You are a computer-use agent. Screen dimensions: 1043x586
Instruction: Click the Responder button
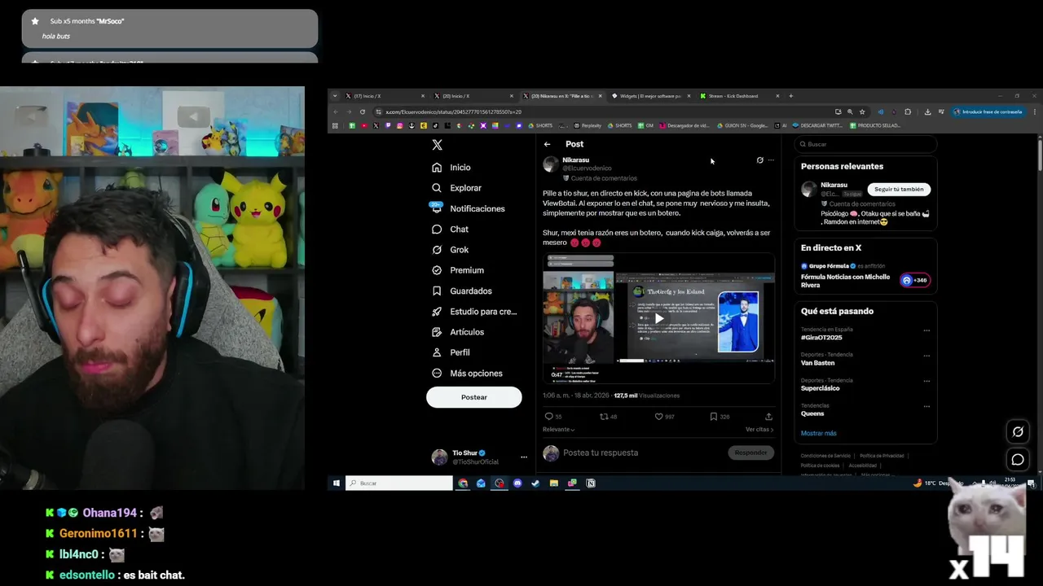(x=750, y=453)
